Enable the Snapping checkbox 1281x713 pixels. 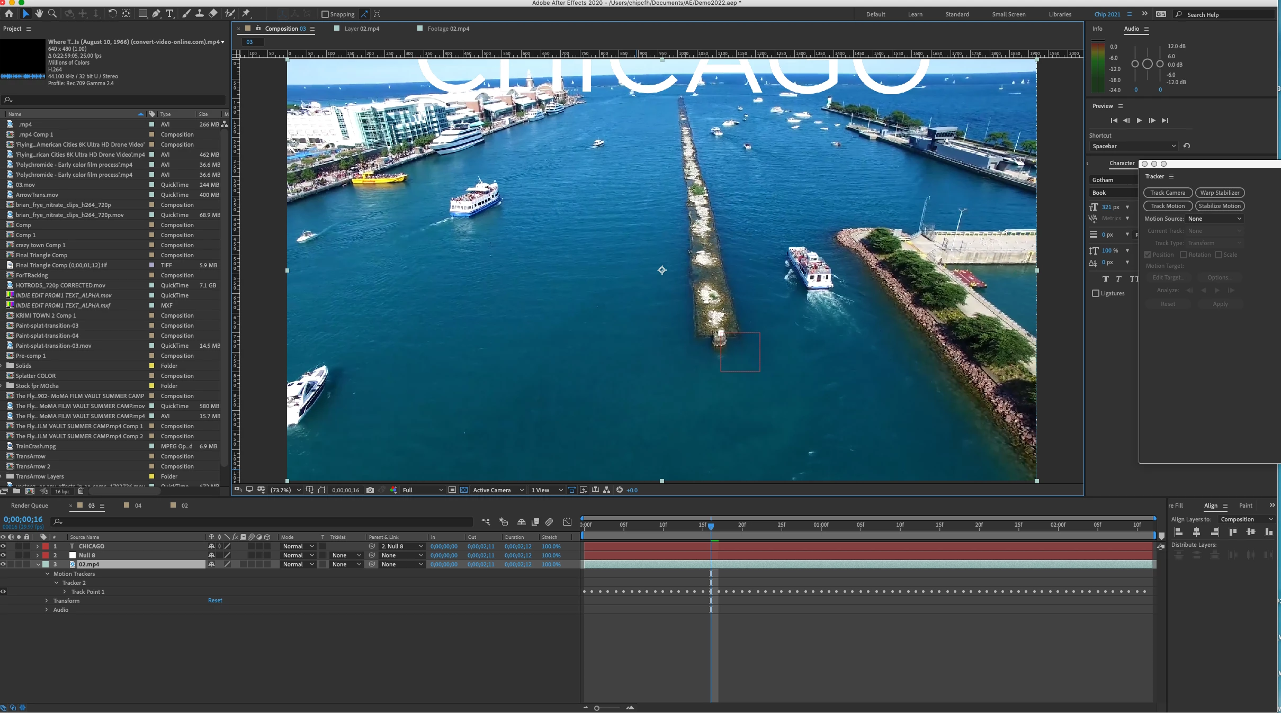325,14
